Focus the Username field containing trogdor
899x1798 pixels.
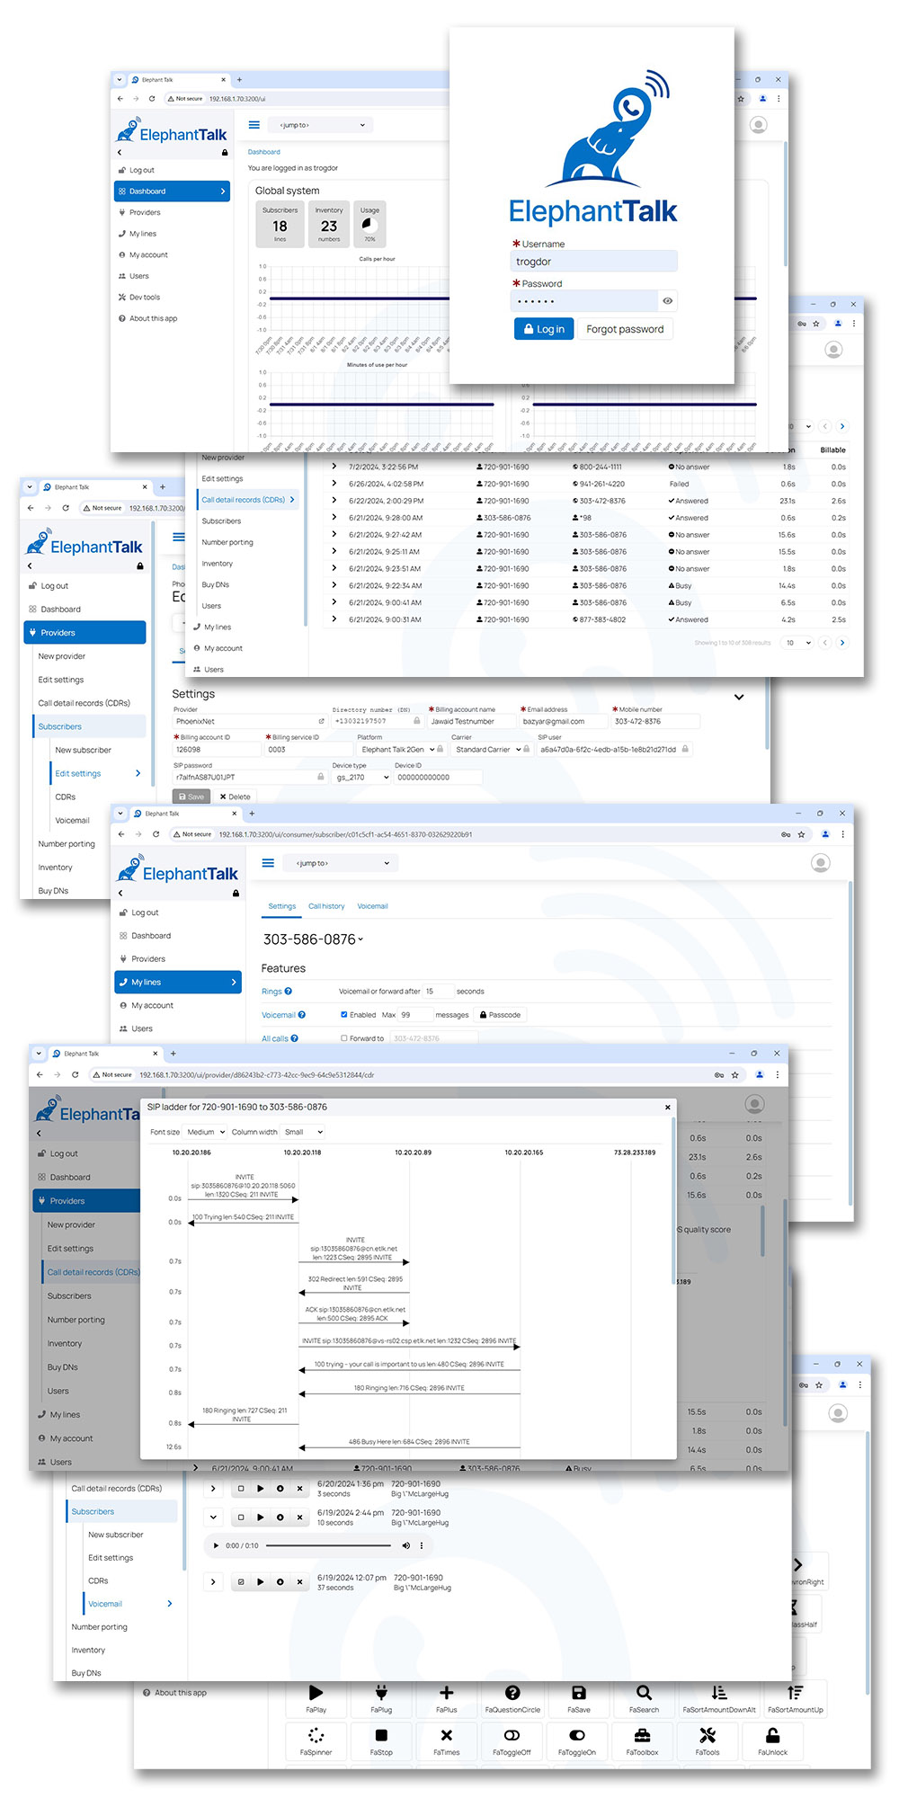pos(593,262)
